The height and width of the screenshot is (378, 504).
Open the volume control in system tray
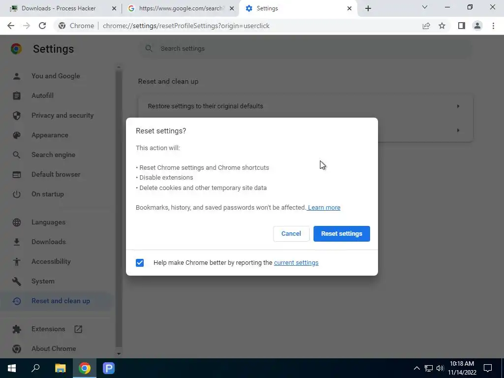pyautogui.click(x=440, y=368)
